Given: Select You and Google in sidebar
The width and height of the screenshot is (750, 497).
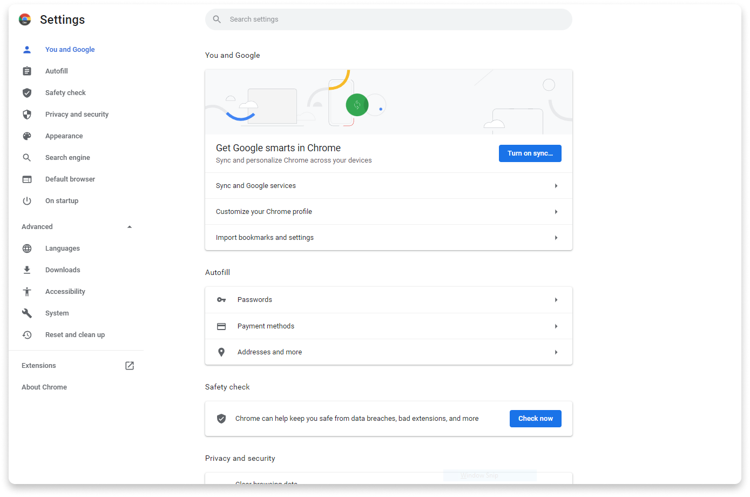Looking at the screenshot, I should pos(70,50).
